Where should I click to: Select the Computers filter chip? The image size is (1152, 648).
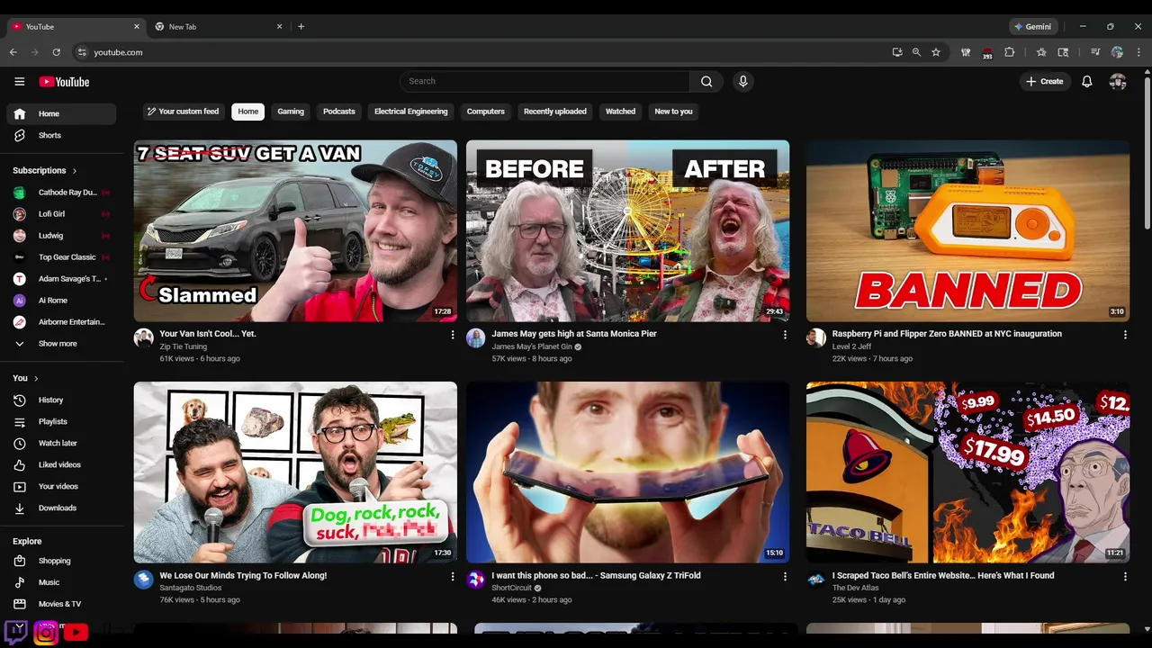(x=486, y=112)
